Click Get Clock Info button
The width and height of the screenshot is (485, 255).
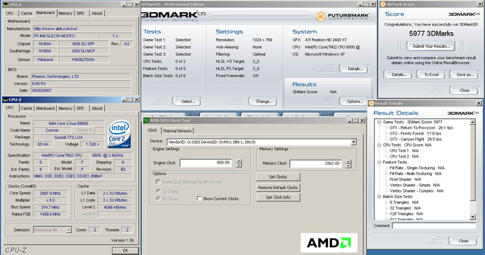[x=278, y=197]
